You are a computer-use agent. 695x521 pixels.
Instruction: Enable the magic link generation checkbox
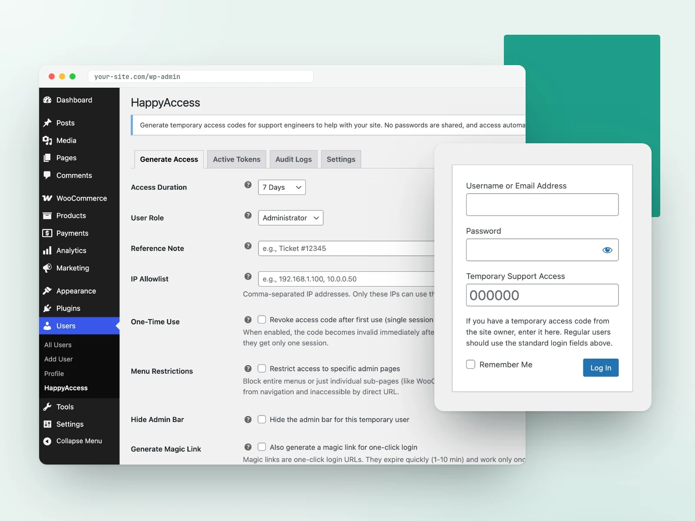[262, 447]
